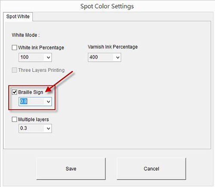This screenshot has width=215, height=187.
Task: Expand the White Ink Percentage dropdown arrow
Action: (49, 57)
